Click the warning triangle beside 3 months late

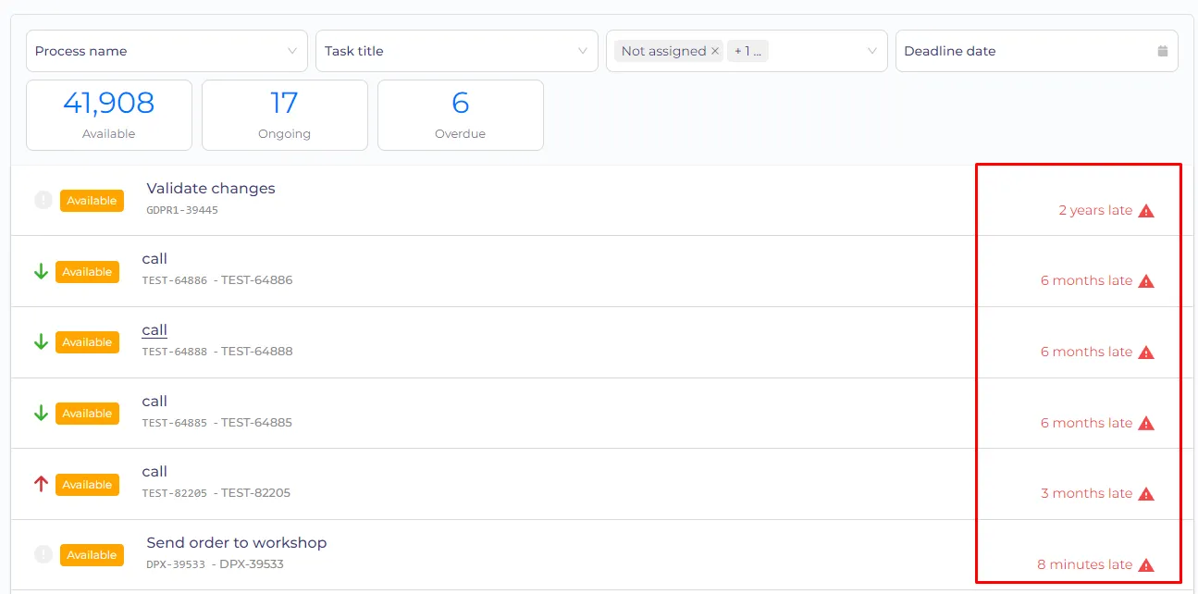(x=1146, y=493)
